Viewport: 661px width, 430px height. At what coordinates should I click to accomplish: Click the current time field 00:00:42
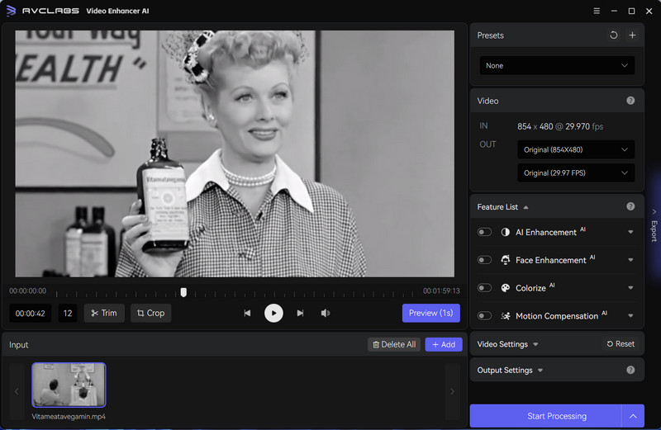[x=31, y=314]
